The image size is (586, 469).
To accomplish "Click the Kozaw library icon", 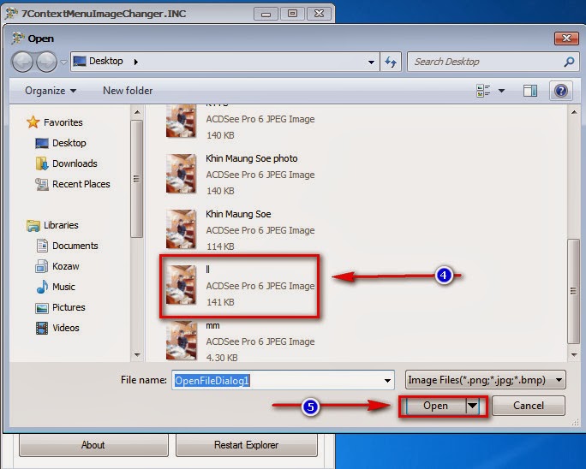I will tap(41, 266).
